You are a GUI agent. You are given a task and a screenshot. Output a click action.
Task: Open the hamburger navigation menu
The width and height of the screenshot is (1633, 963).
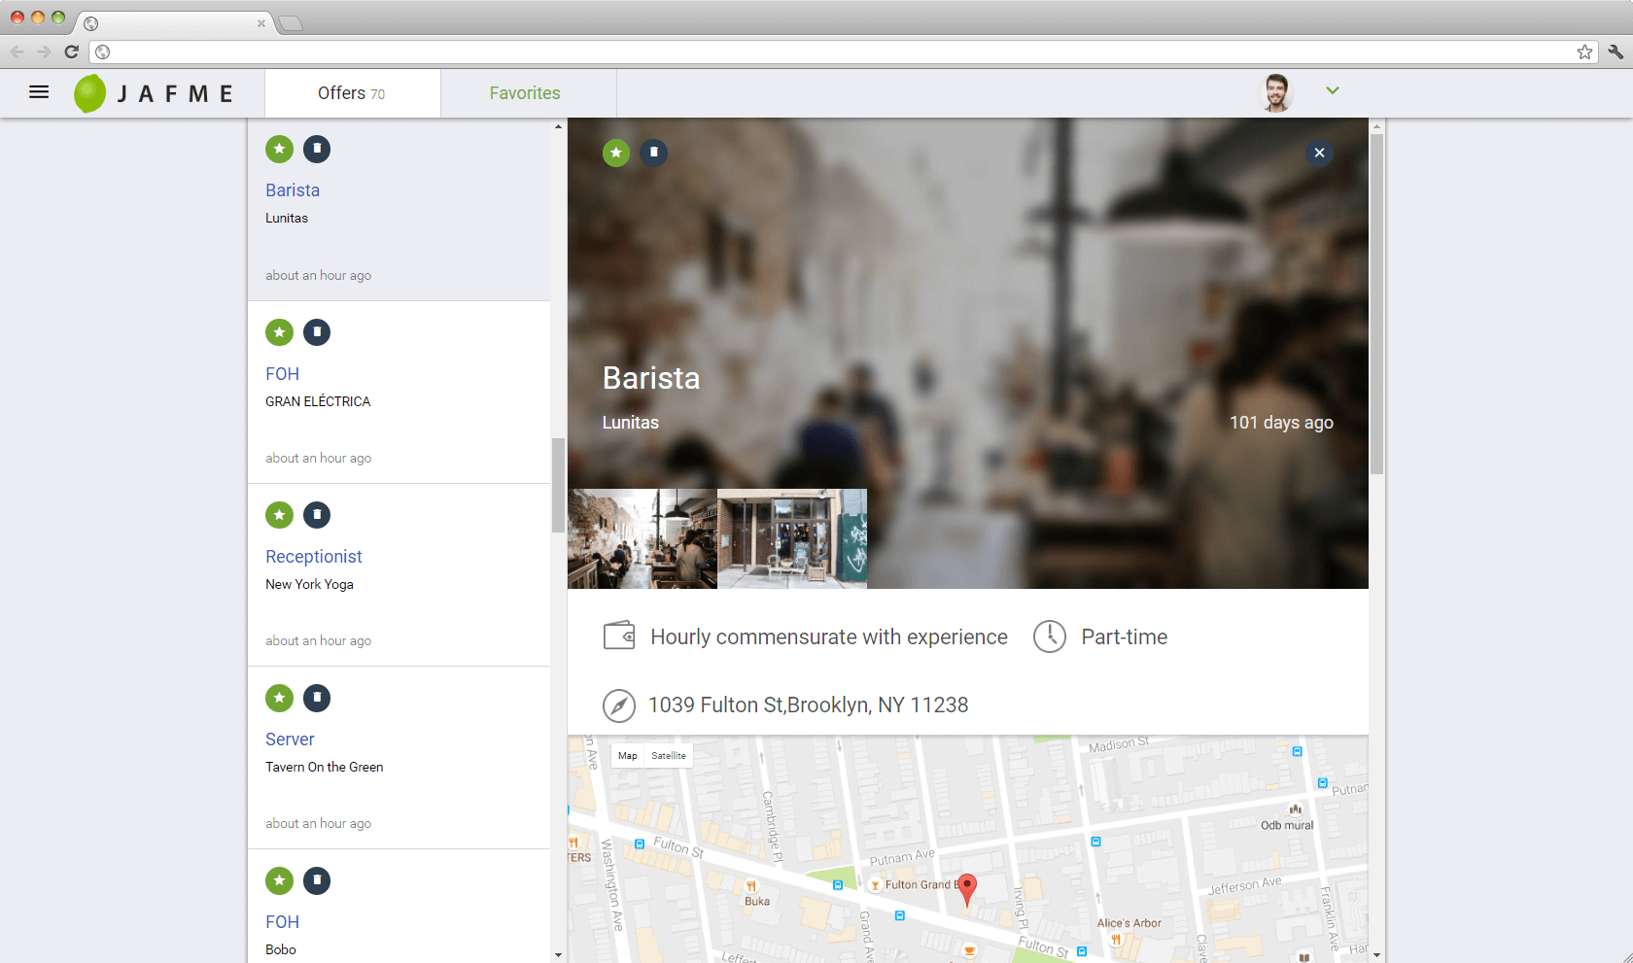click(39, 92)
